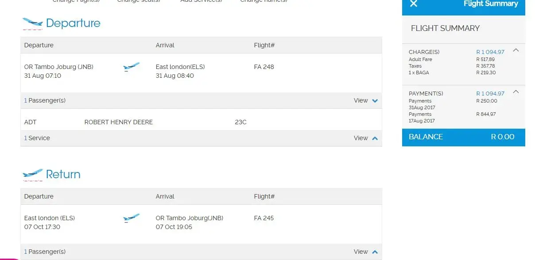Toggle return flight Passenger(s) chevron
Viewport: 535px width, 260px height.
(375, 252)
